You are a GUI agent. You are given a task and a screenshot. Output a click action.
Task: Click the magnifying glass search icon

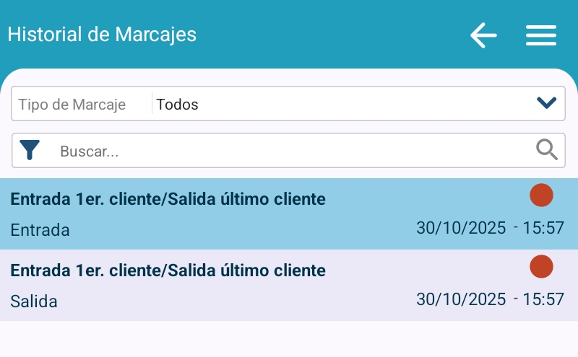coord(547,150)
